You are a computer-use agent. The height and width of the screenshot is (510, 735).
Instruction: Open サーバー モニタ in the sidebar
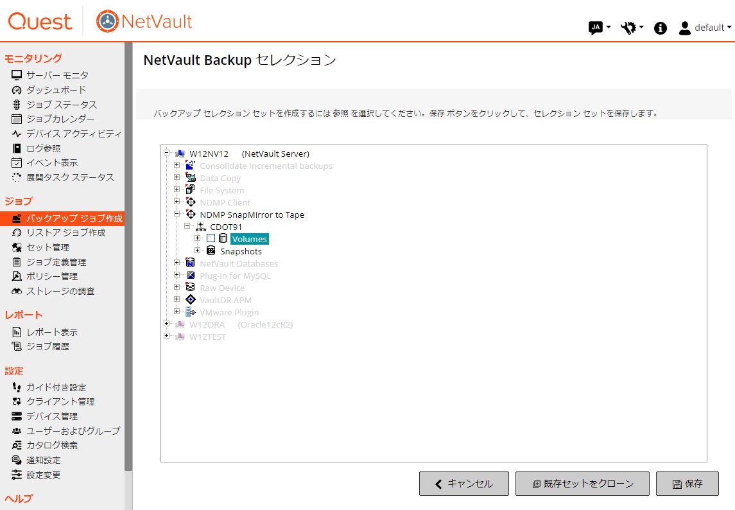tap(57, 75)
